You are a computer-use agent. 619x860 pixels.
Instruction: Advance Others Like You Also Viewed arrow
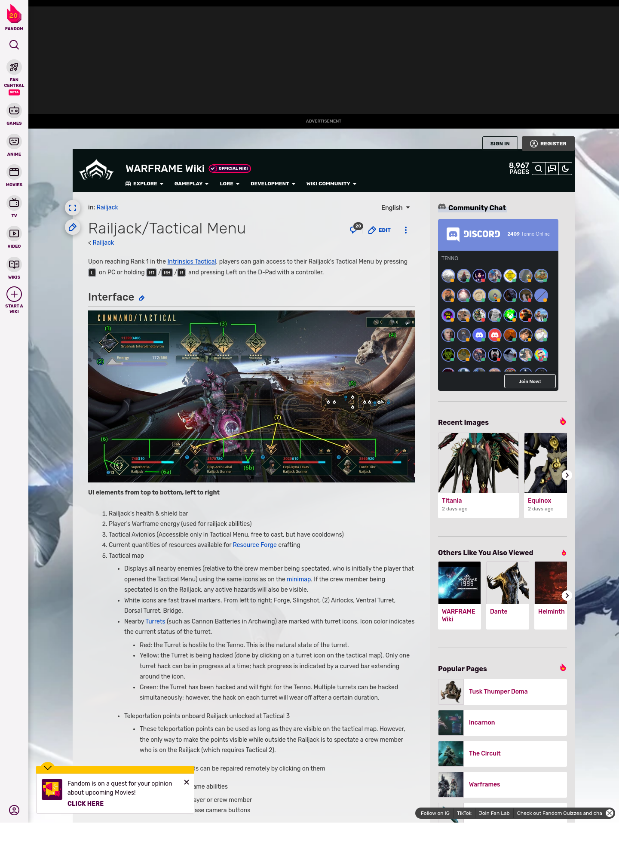coord(567,596)
